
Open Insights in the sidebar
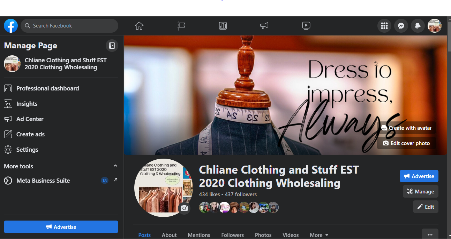point(61,104)
